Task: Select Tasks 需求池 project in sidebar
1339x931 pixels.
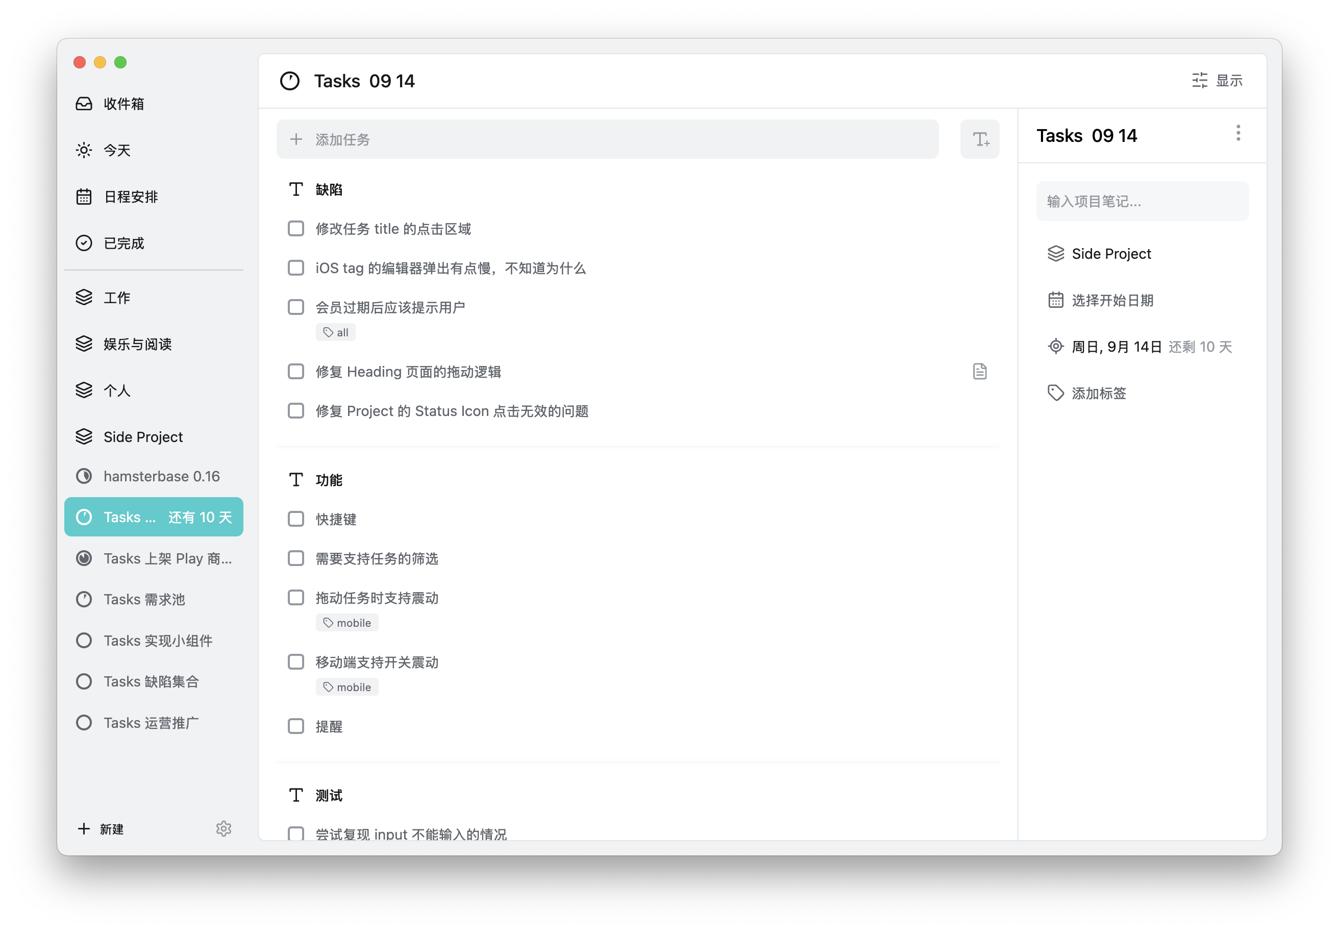Action: 143,600
